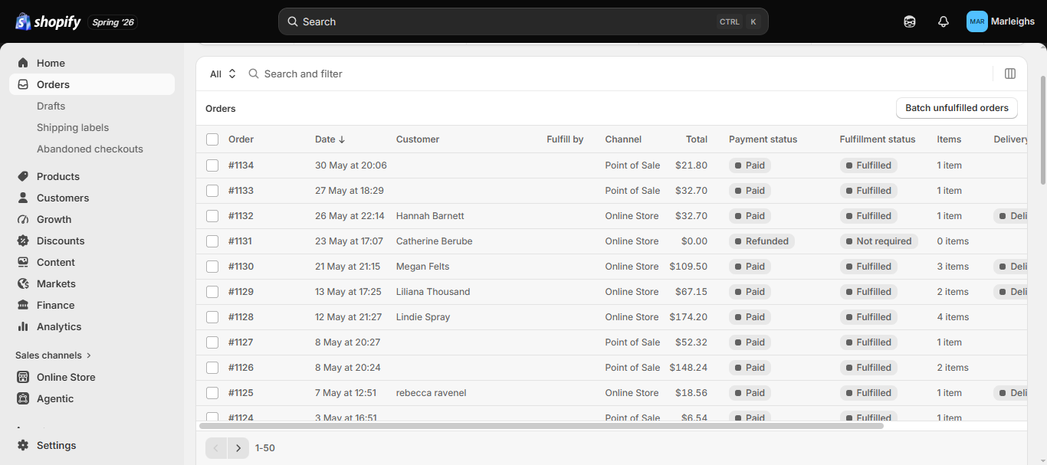1047x465 pixels.
Task: Click the Settings gear icon
Action: click(x=23, y=445)
